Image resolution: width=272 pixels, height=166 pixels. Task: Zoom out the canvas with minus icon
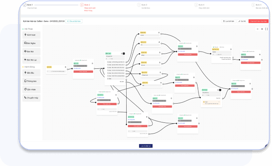click(258, 29)
